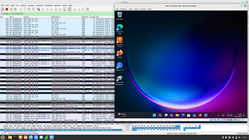Reset packet text to normal size
This screenshot has height=140, width=249.
pos(83,9)
